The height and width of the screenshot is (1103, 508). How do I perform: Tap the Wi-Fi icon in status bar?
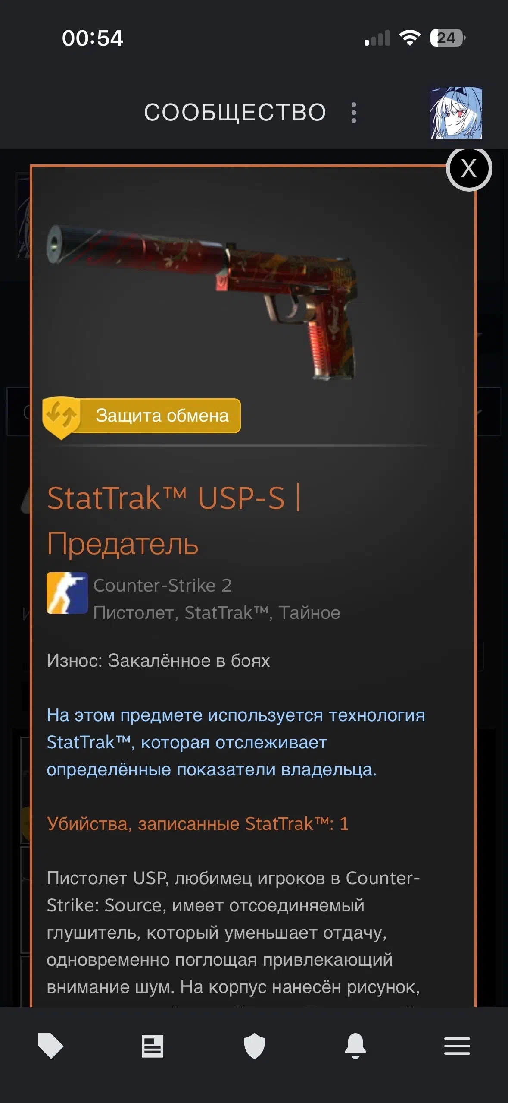[x=410, y=38]
